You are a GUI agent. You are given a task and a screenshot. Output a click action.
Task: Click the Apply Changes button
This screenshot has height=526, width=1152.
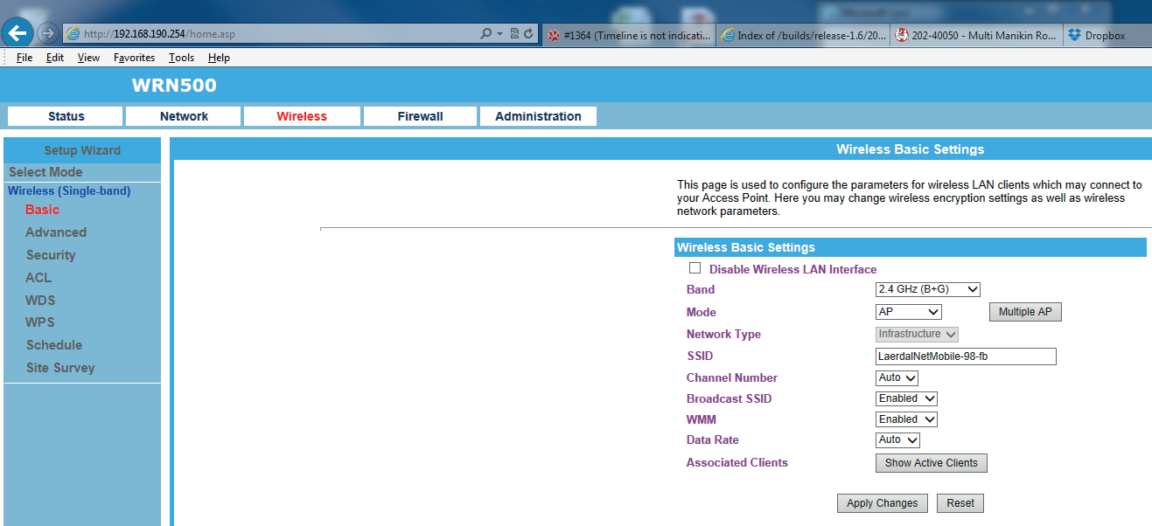[882, 503]
